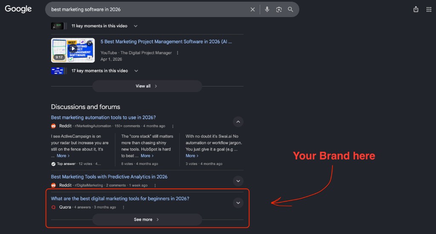Image resolution: width=436 pixels, height=234 pixels.
Task: Open Best marketing automation tools Reddit thread
Action: point(103,117)
